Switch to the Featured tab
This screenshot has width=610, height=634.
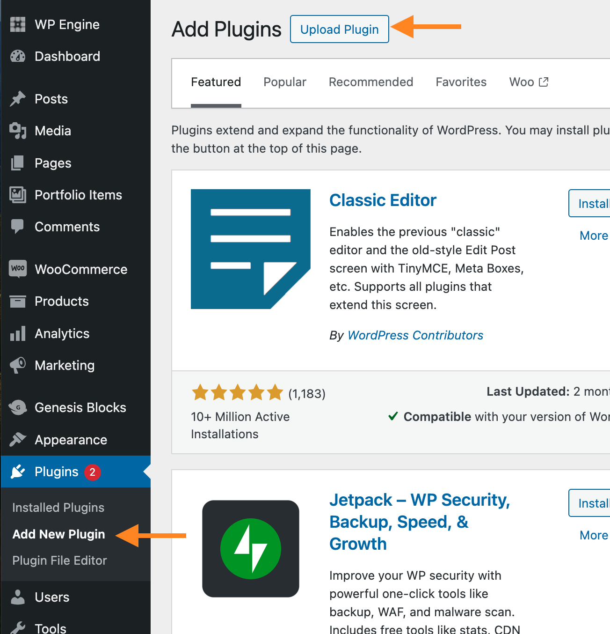click(x=216, y=82)
